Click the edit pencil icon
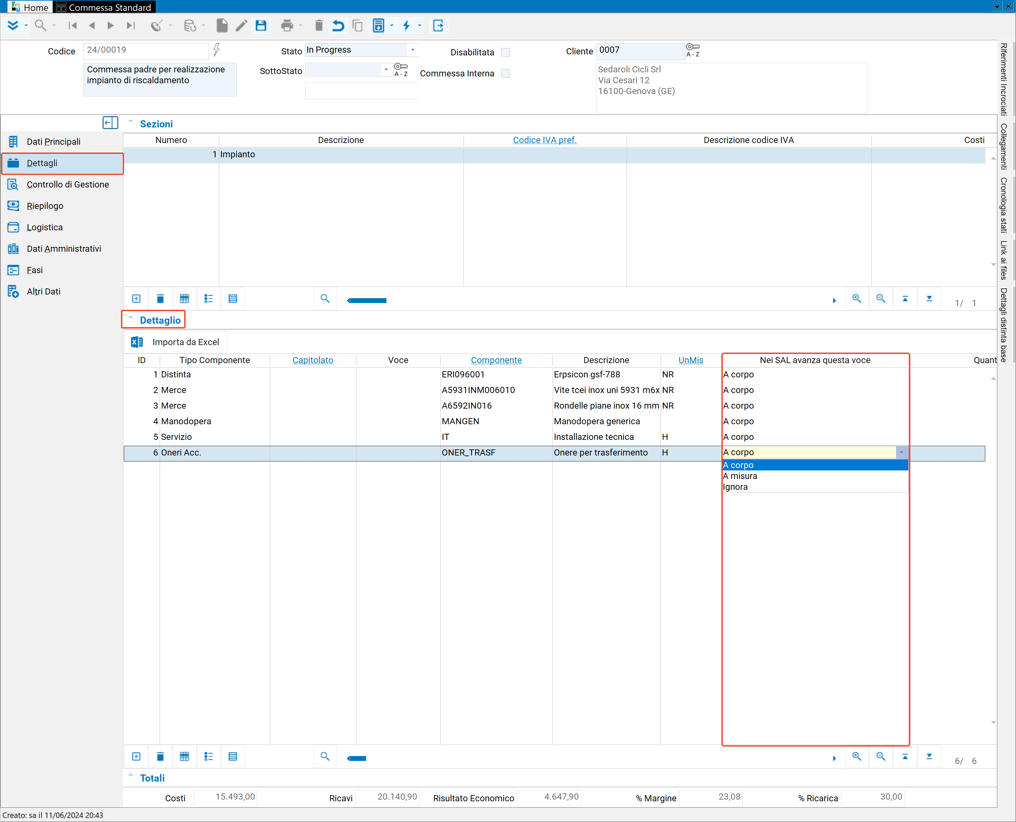The height and width of the screenshot is (822, 1016). coord(242,25)
